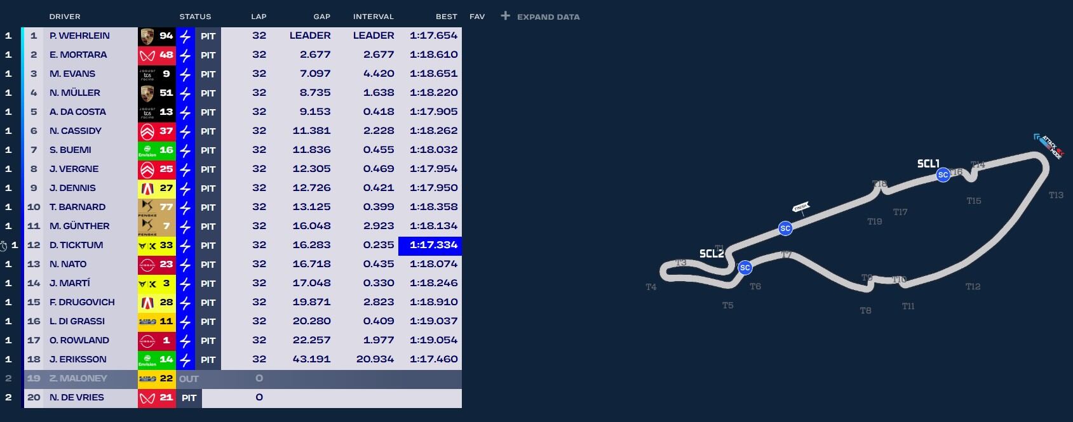Image resolution: width=1073 pixels, height=422 pixels.
Task: Click the DS Penske logo for Günther
Action: tap(147, 227)
